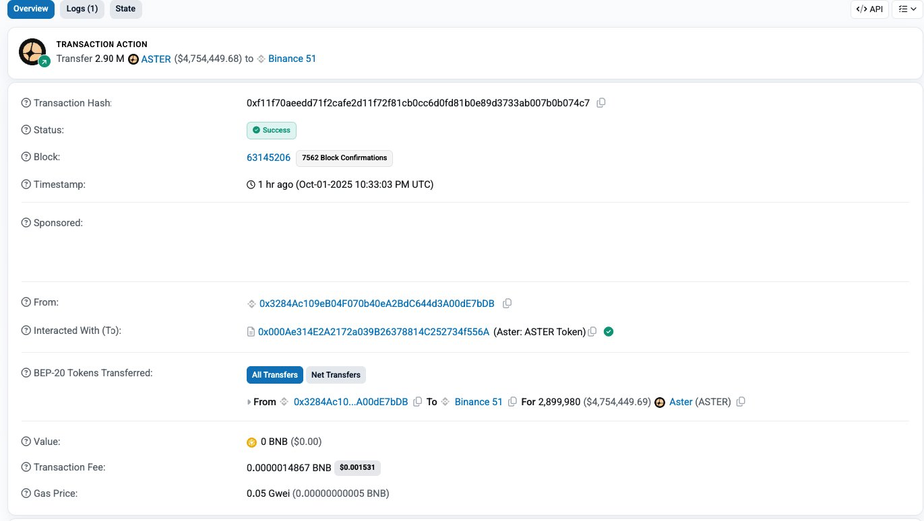Expand the token transfer row details
This screenshot has height=521, width=924.
[x=249, y=401]
